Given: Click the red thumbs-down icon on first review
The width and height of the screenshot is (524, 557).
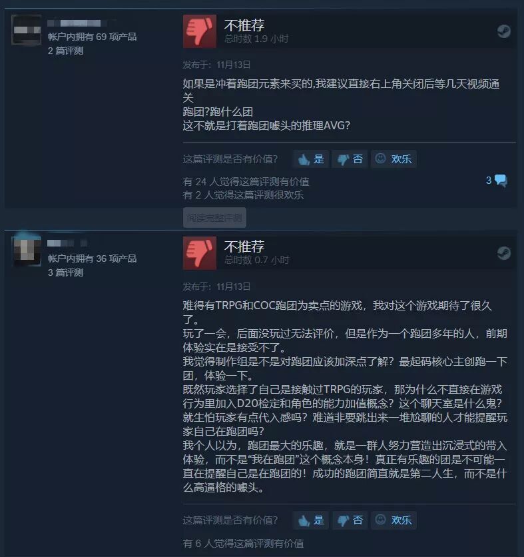Looking at the screenshot, I should (x=200, y=31).
